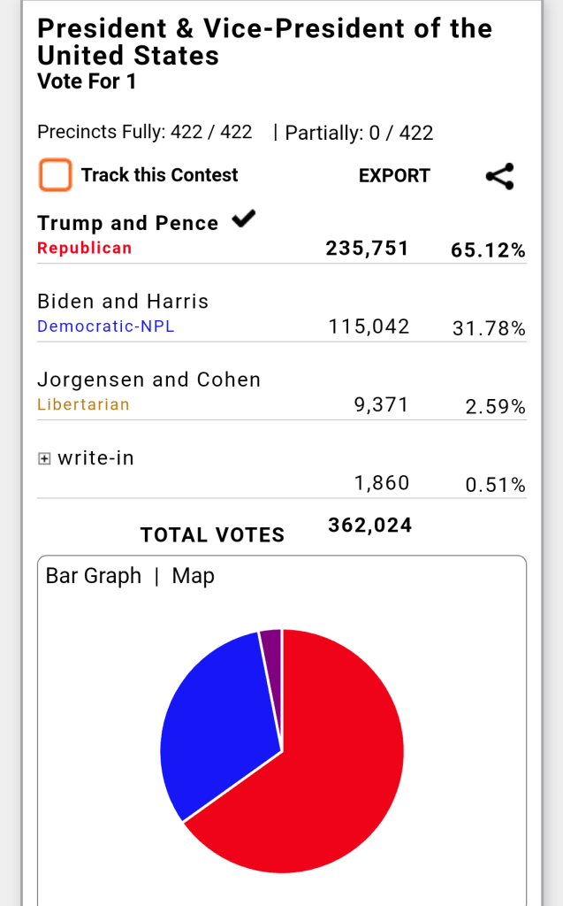The height and width of the screenshot is (906, 563).
Task: Click the Democratic-NPL party label
Action: pyautogui.click(x=106, y=326)
